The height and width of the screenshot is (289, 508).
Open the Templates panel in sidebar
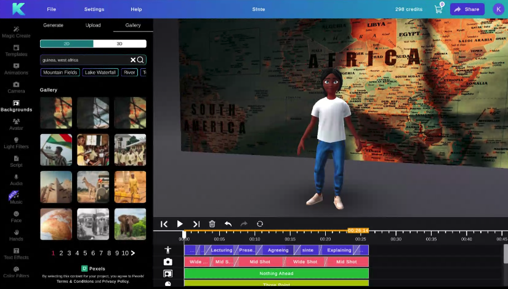[16, 50]
